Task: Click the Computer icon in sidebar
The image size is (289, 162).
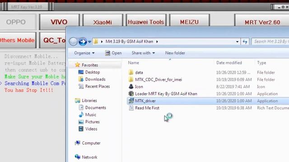Action: point(77,143)
